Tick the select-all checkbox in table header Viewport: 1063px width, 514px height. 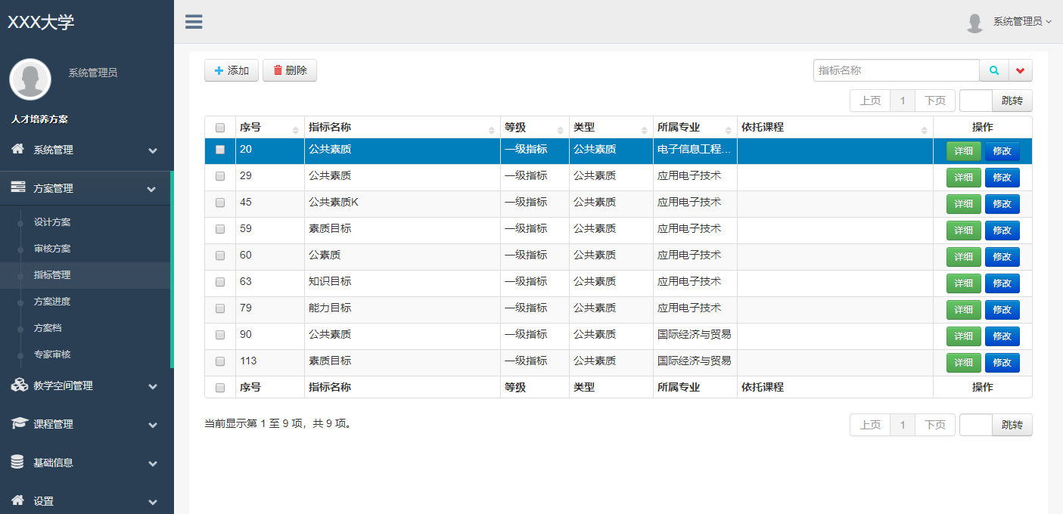coord(220,128)
